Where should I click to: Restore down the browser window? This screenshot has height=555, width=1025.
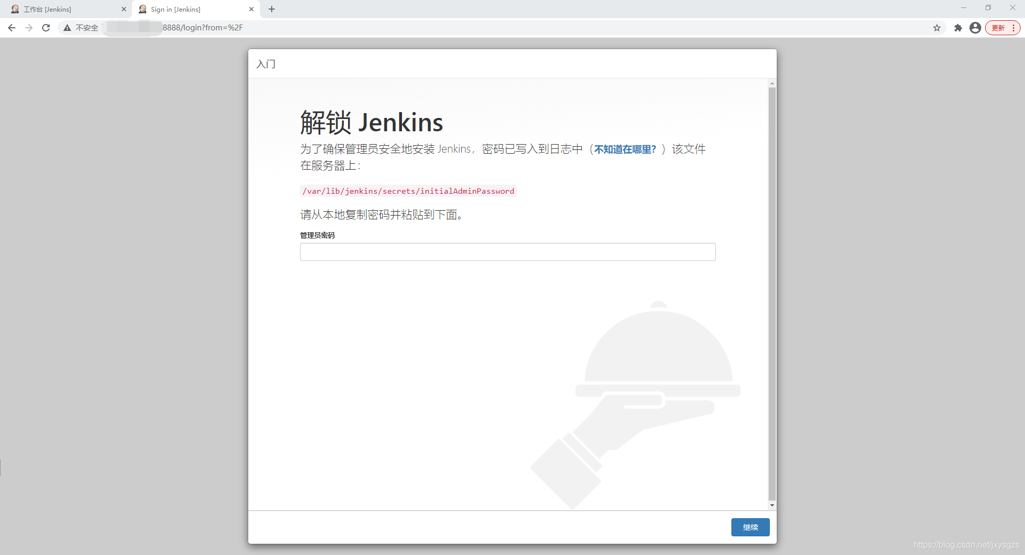pyautogui.click(x=988, y=8)
